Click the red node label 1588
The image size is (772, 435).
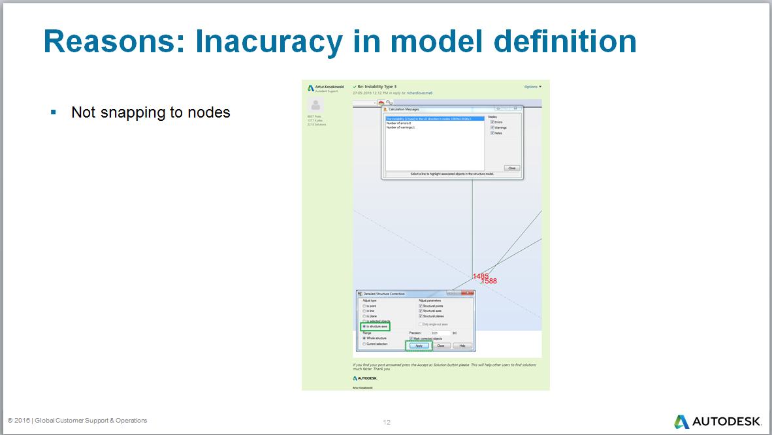pos(489,281)
